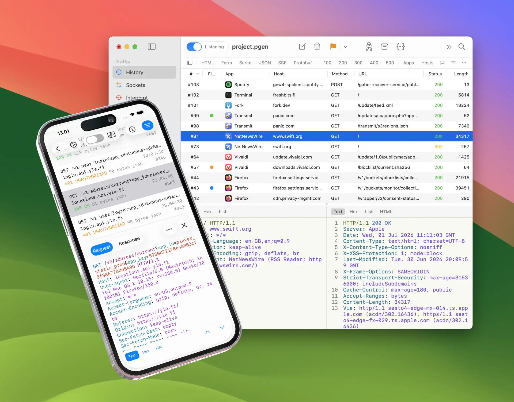The image size is (514, 402).
Task: Click the curly braces script icon
Action: pyautogui.click(x=400, y=47)
